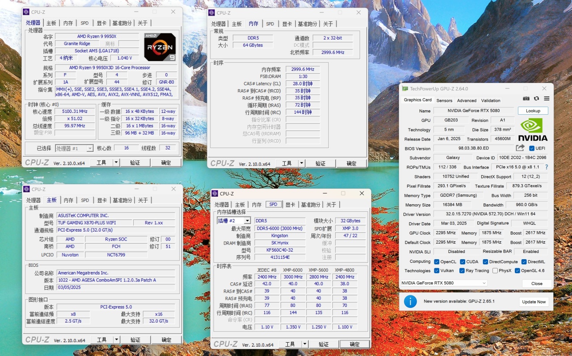Toggle the UEFI checkbox in GPU-Z
This screenshot has width=572, height=356.
[532, 148]
